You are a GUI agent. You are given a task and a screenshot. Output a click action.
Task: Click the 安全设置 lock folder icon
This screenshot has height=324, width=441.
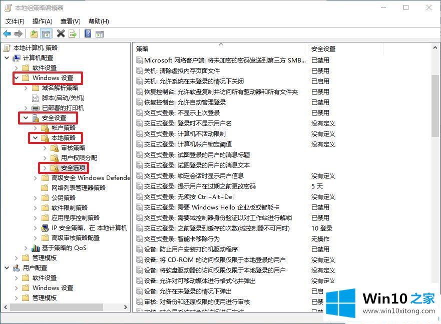(36, 118)
